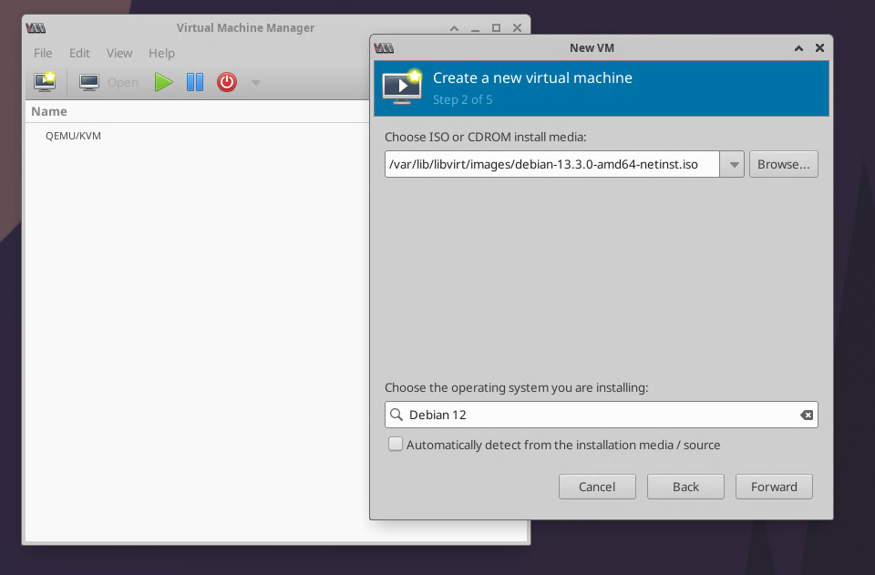
Task: Click the Browse... button
Action: click(x=783, y=165)
